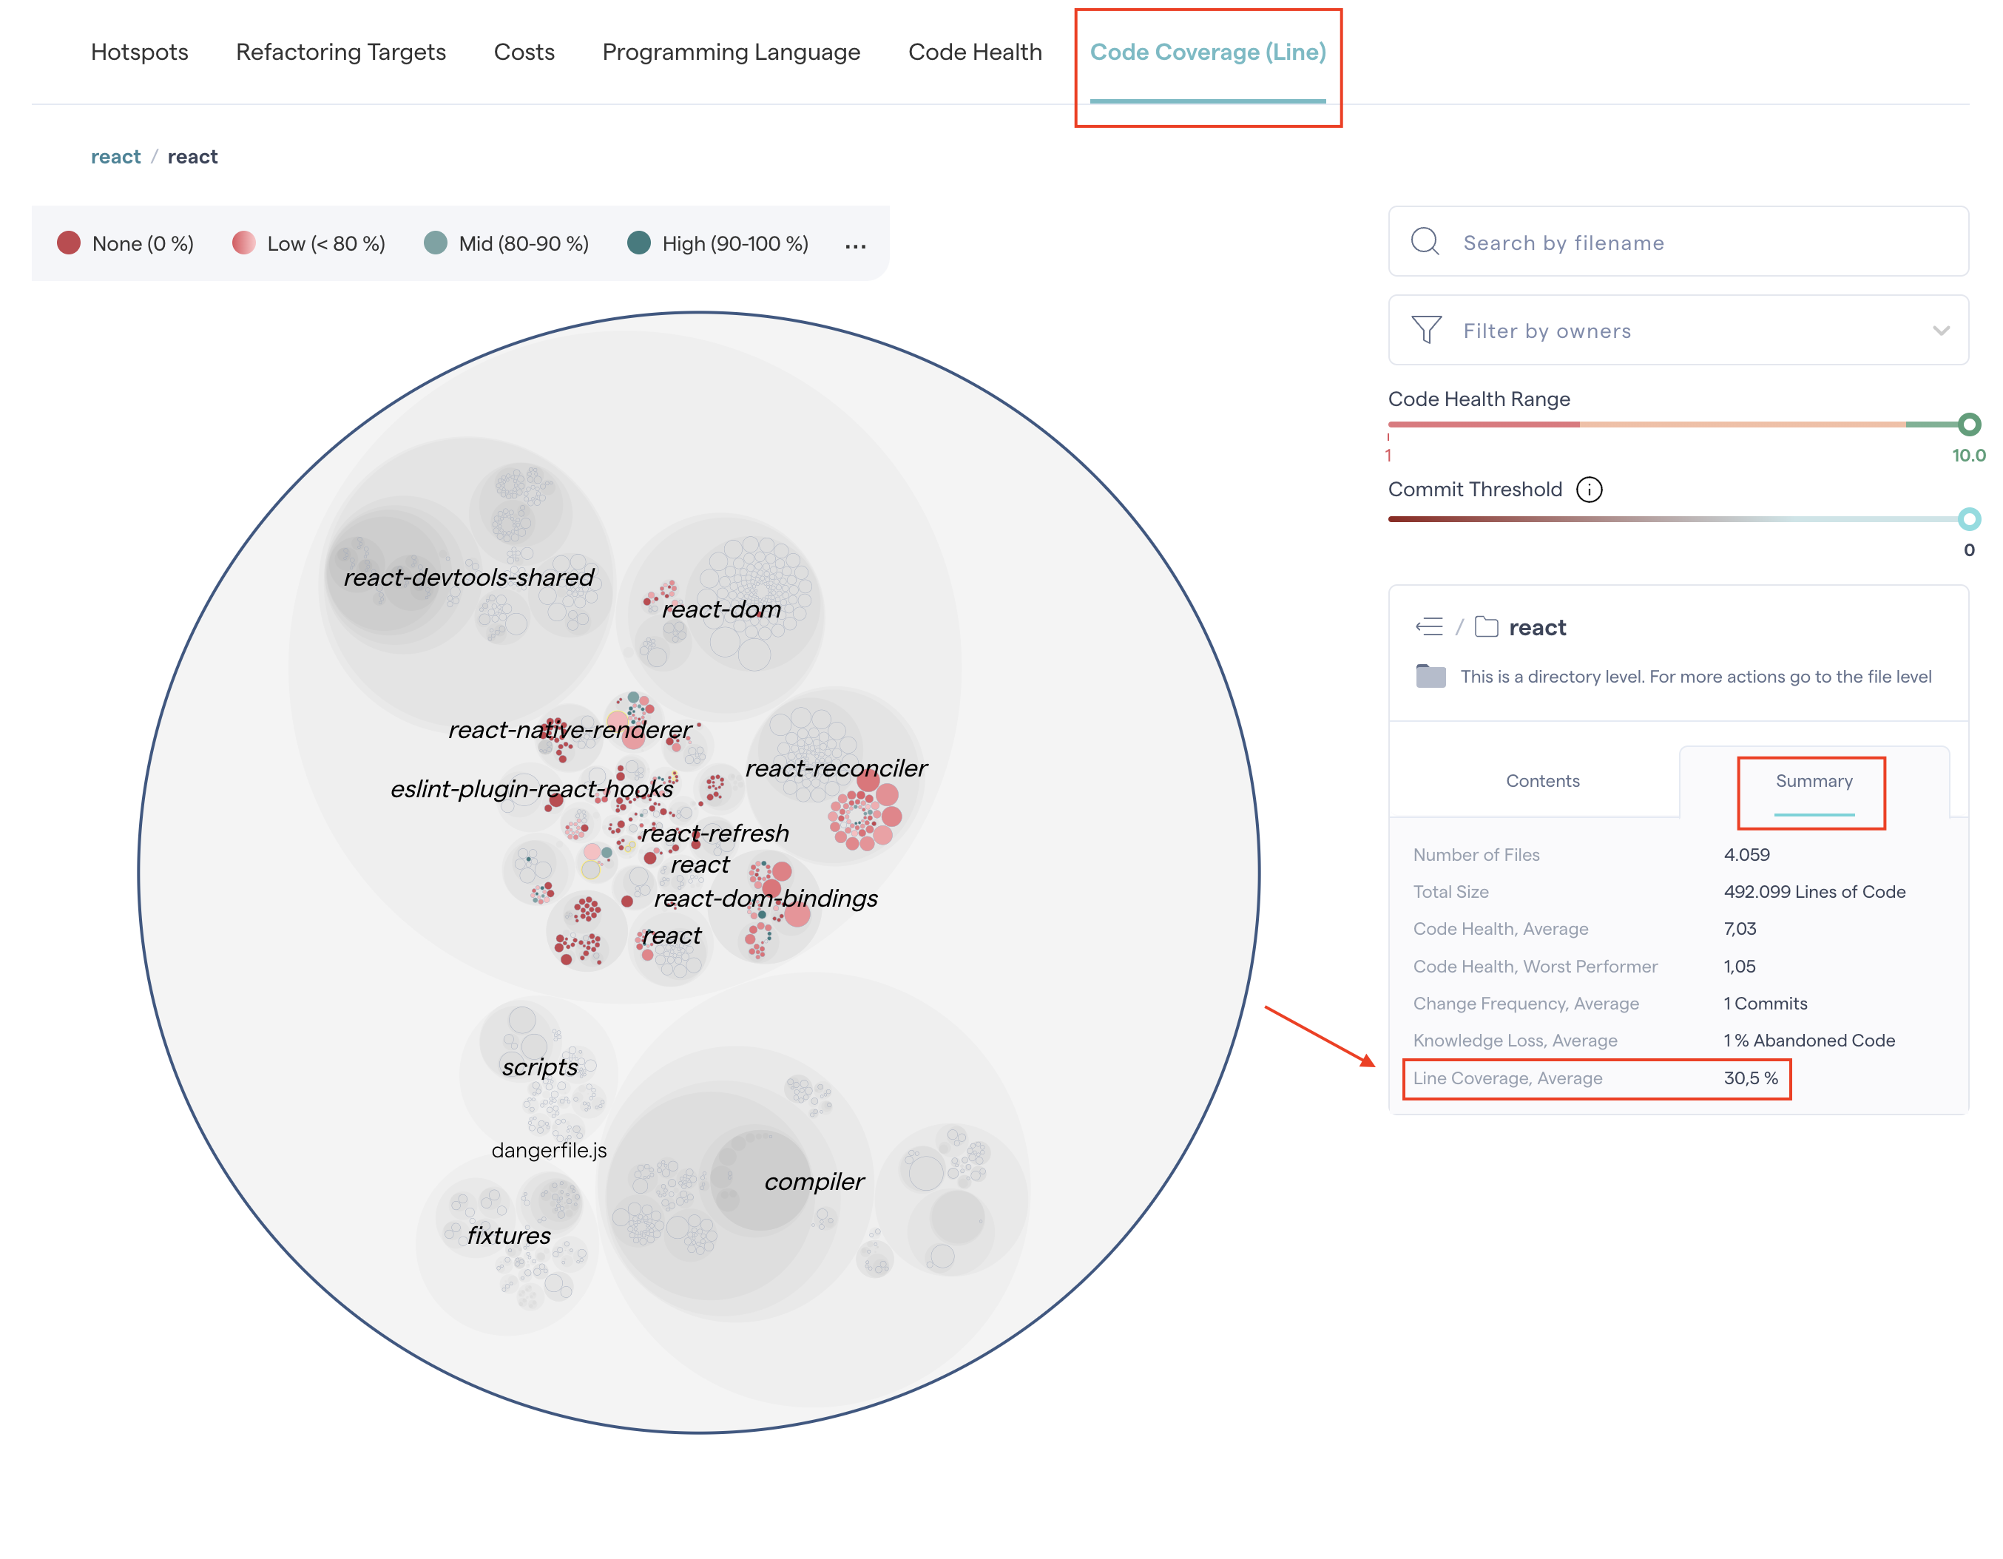This screenshot has width=2003, height=1559.
Task: Click the folder icon beside react title
Action: [x=1486, y=627]
